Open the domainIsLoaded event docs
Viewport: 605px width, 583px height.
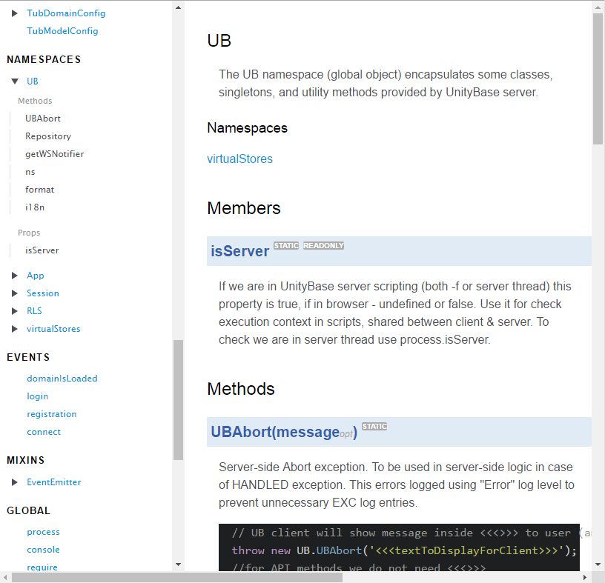pos(62,378)
